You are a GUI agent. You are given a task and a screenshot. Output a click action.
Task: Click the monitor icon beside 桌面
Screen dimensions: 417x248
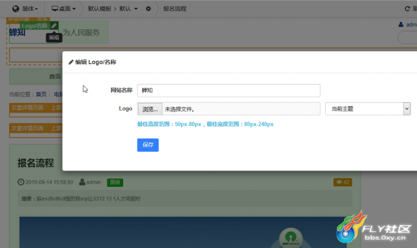coord(55,8)
